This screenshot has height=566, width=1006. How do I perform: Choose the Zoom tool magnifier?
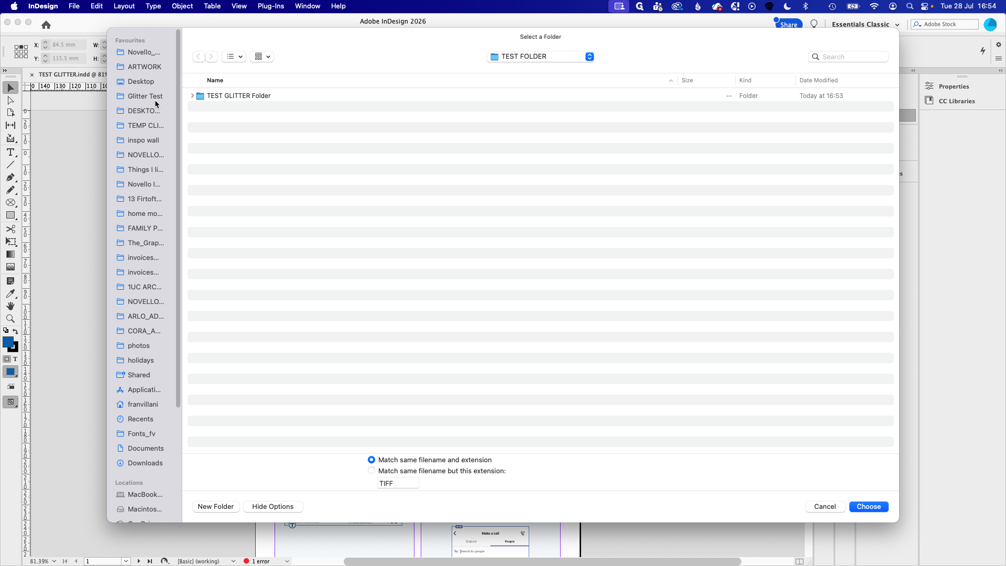coord(10,319)
